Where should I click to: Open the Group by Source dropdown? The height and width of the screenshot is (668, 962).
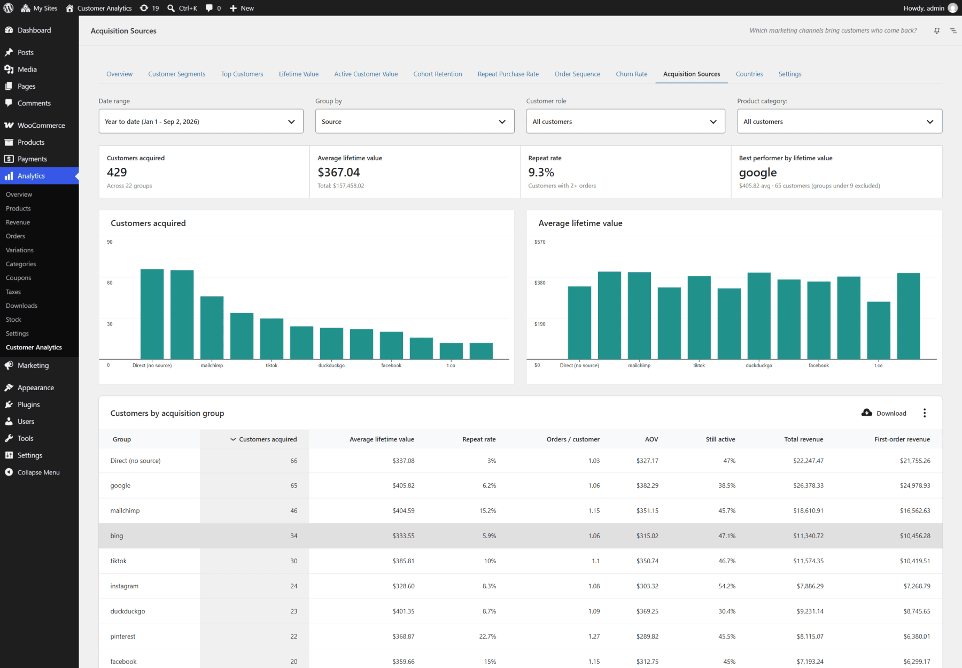click(415, 121)
